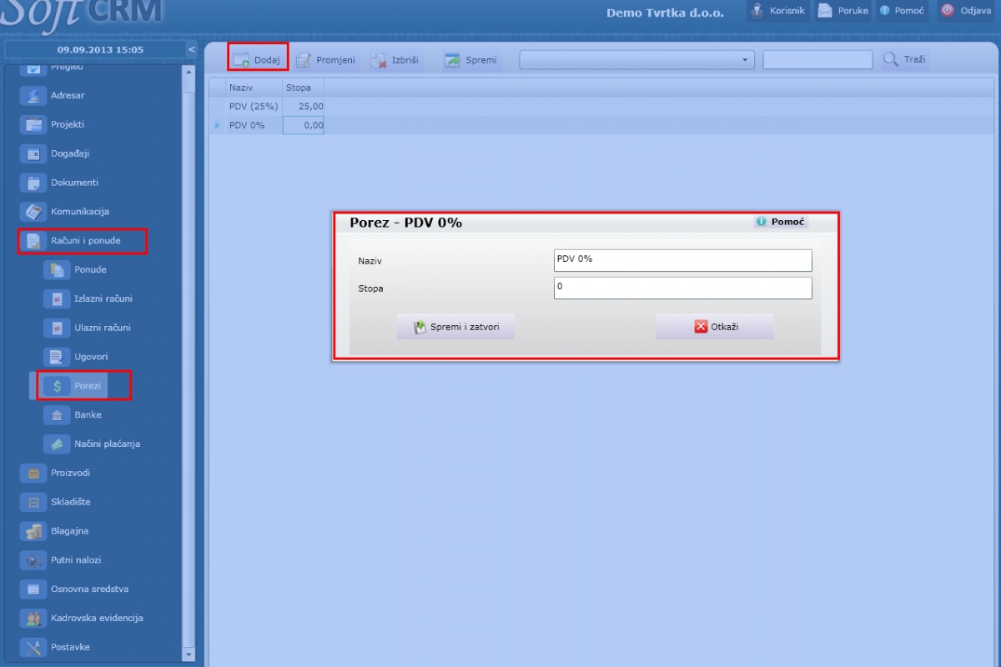Open the Komunikacija icon
The image size is (1001, 667).
(33, 212)
